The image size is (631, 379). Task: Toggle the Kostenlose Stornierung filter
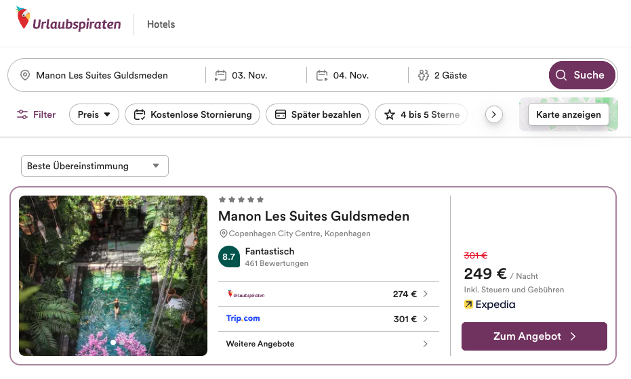(x=192, y=114)
